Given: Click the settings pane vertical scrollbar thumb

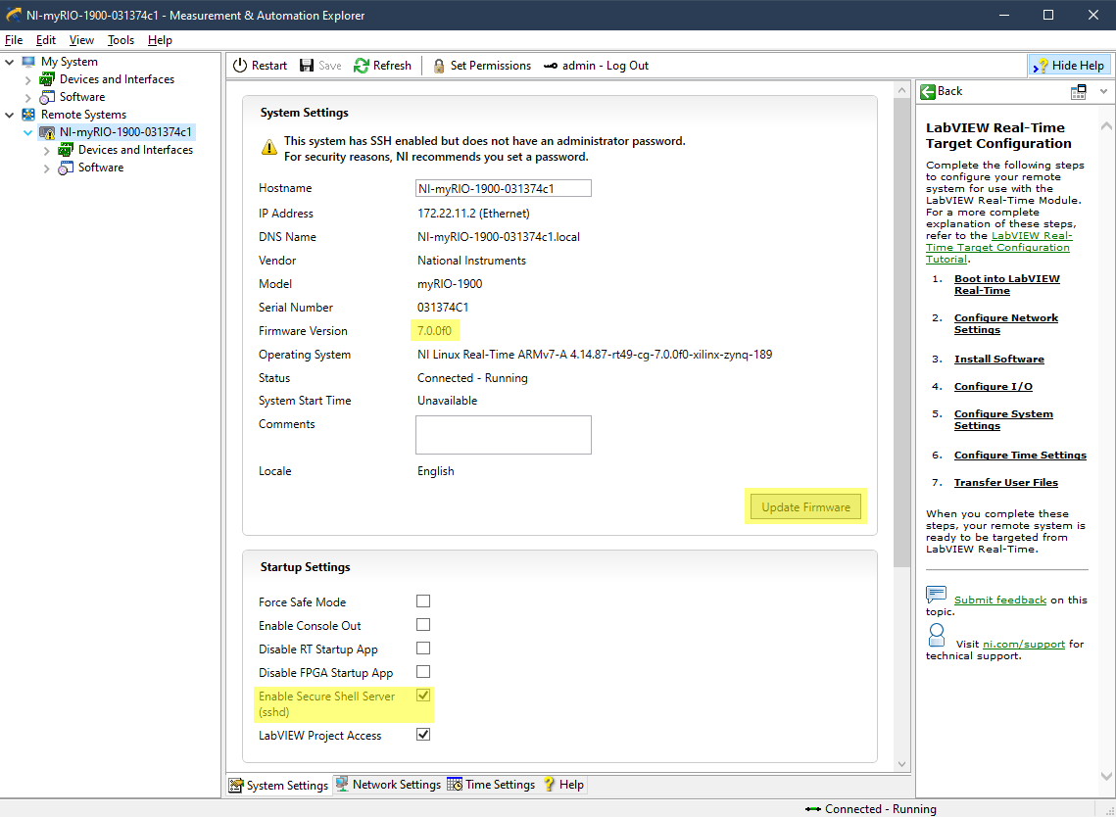Looking at the screenshot, I should [901, 334].
